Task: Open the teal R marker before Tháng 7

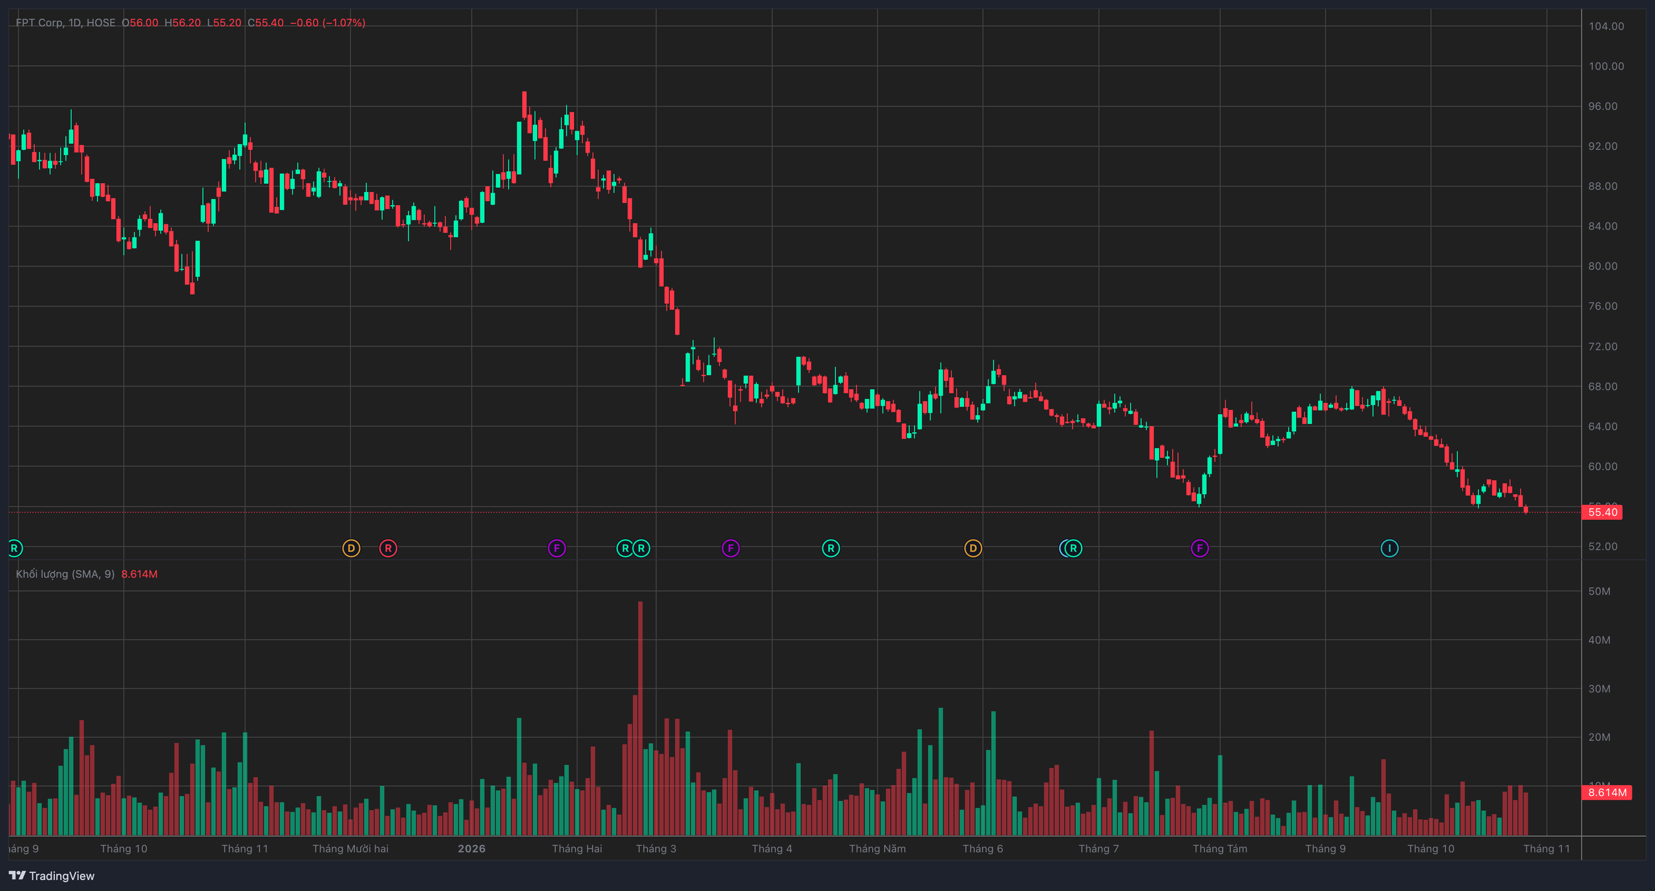Action: [1073, 548]
